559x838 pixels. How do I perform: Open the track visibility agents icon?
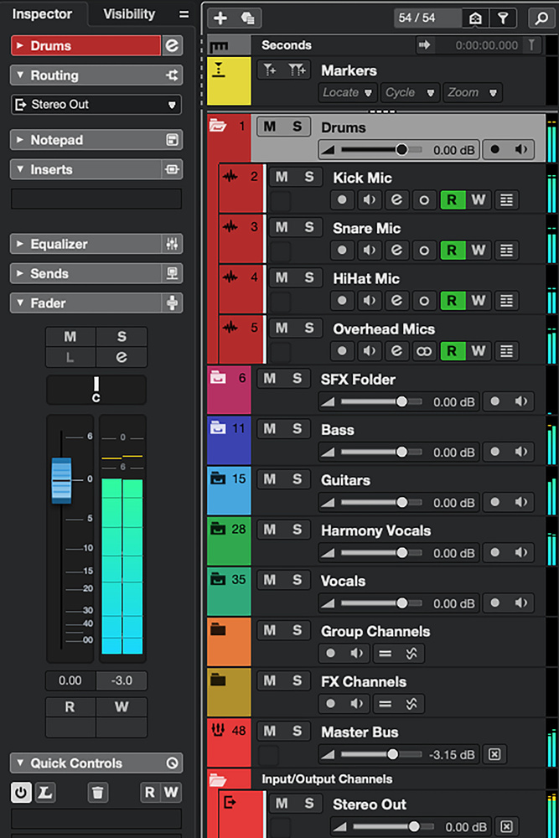474,18
